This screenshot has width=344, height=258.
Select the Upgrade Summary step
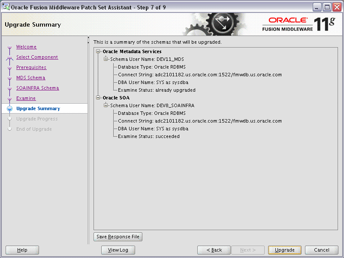tap(38, 108)
